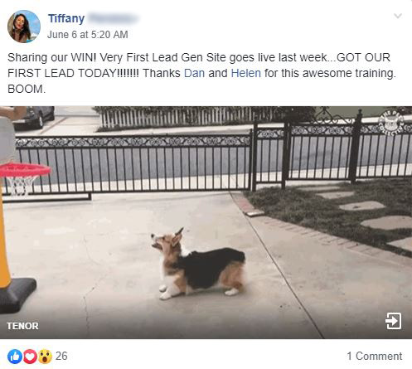Open the post options chevron menu
The image size is (412, 369).
click(398, 16)
